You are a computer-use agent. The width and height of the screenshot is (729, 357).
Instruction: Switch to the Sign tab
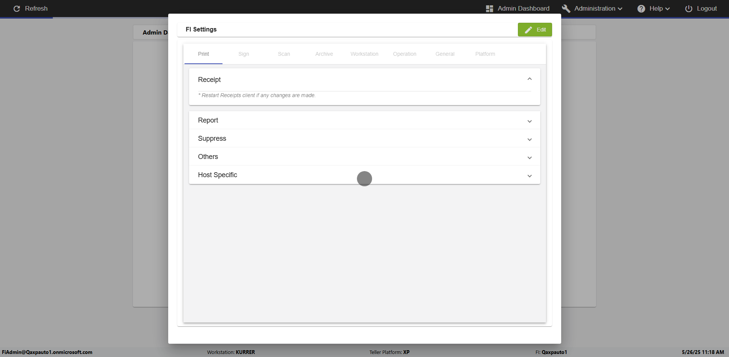click(244, 54)
